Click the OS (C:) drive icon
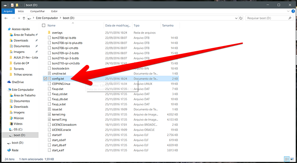 [x=11, y=129]
